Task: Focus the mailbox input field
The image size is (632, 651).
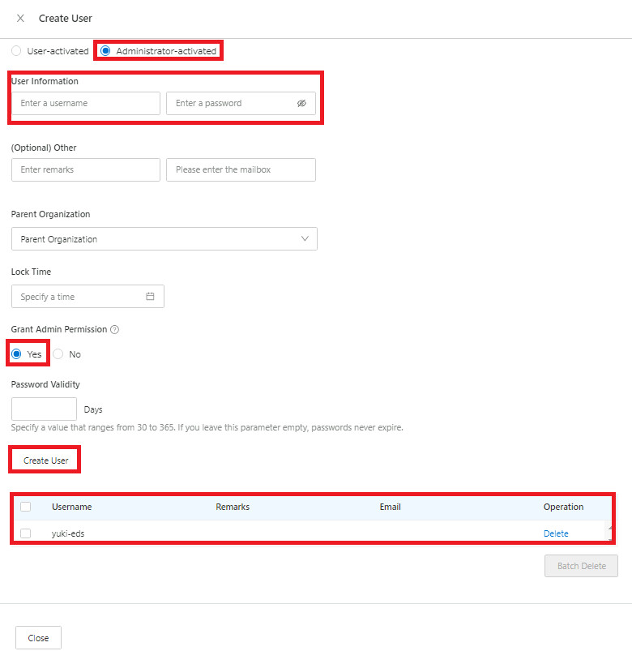Action: 240,170
